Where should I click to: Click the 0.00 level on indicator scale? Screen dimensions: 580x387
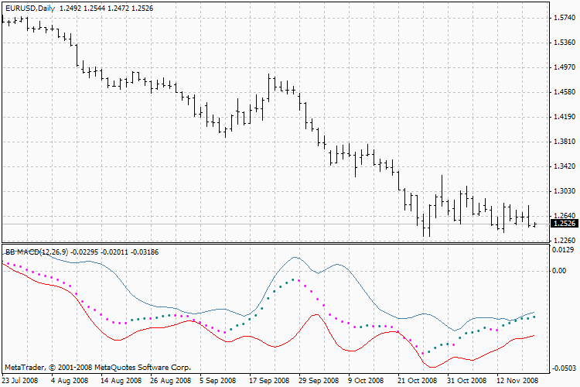[x=558, y=271]
